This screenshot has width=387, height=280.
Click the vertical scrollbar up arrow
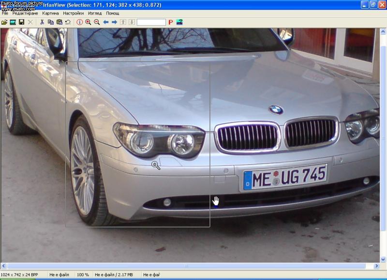tap(383, 31)
